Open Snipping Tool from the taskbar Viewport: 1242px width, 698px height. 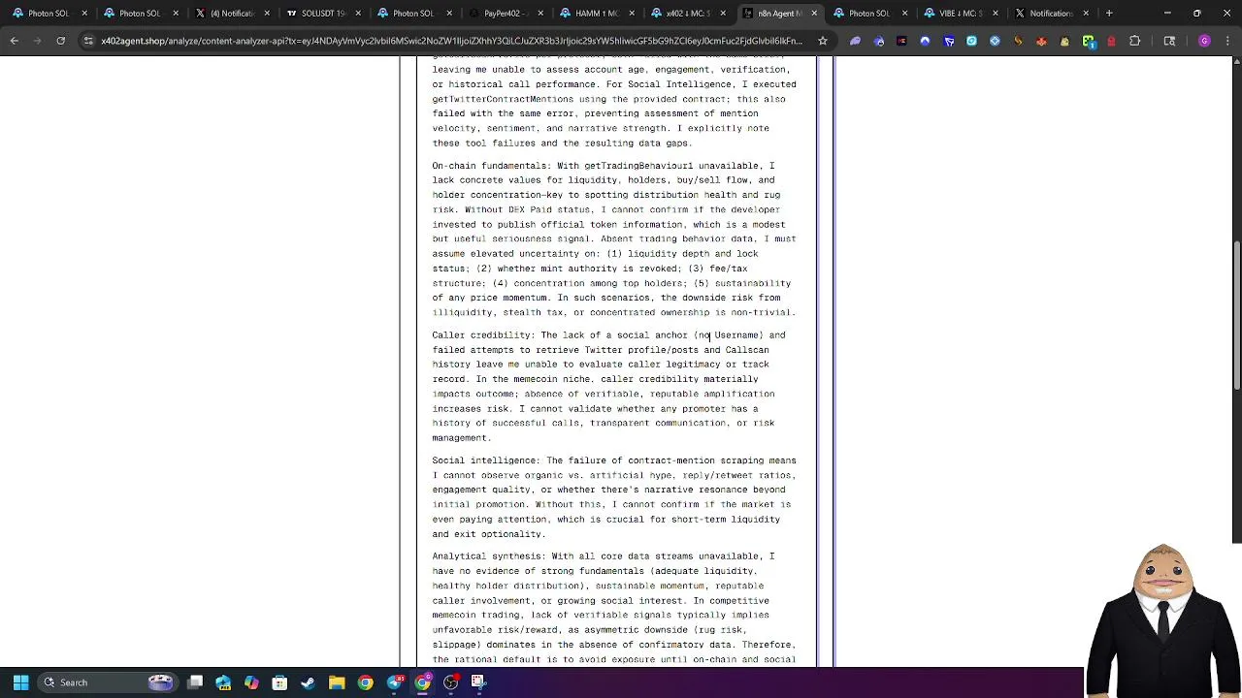(479, 682)
